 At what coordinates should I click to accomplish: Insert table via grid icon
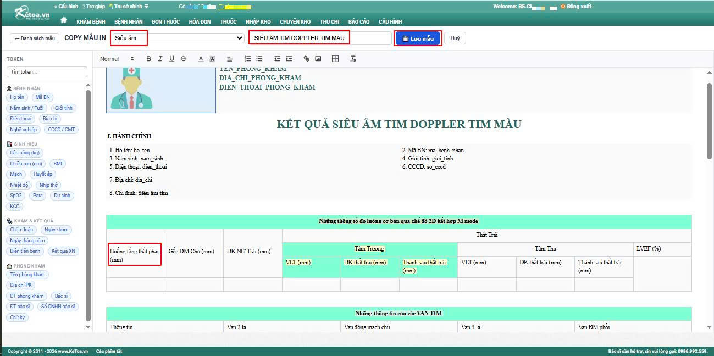[335, 59]
